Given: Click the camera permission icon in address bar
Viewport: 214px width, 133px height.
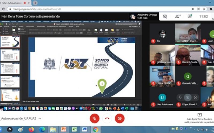Looking at the screenshot, I should click(193, 9).
